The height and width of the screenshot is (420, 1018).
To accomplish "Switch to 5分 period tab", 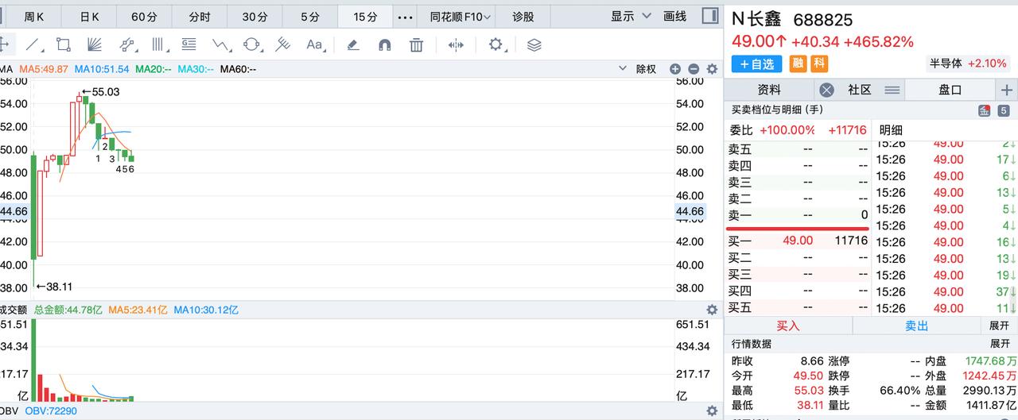I will [310, 16].
